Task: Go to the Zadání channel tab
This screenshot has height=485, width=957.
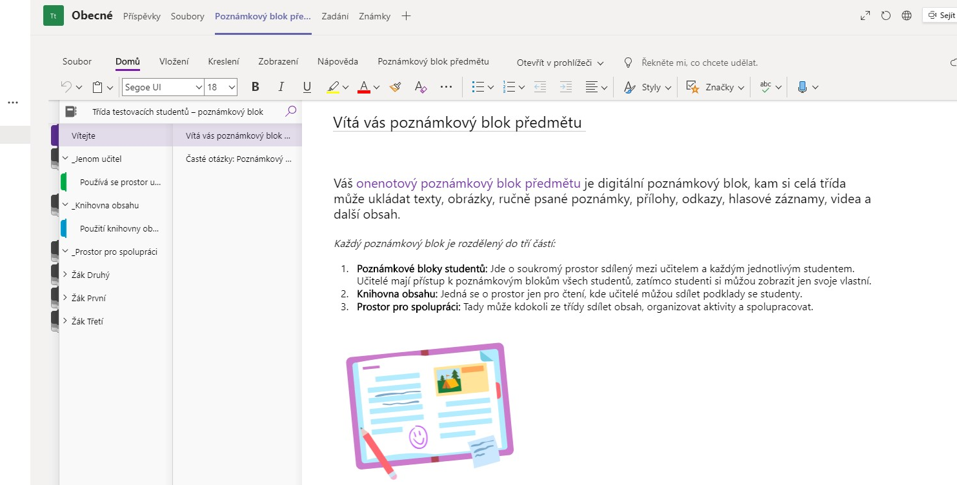Action: coord(335,17)
